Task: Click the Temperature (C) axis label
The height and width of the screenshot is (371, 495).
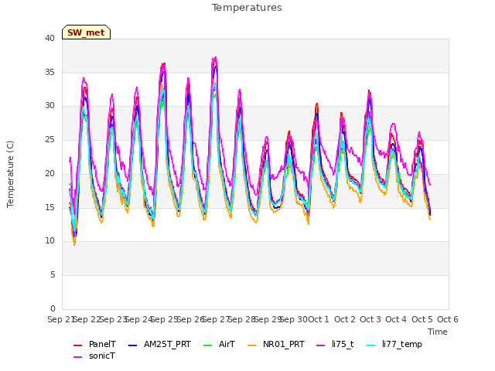Action: (10, 174)
